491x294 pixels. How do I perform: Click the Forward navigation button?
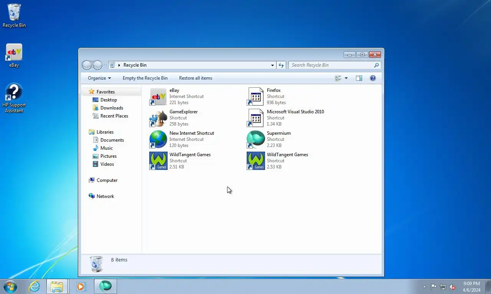pyautogui.click(x=98, y=65)
